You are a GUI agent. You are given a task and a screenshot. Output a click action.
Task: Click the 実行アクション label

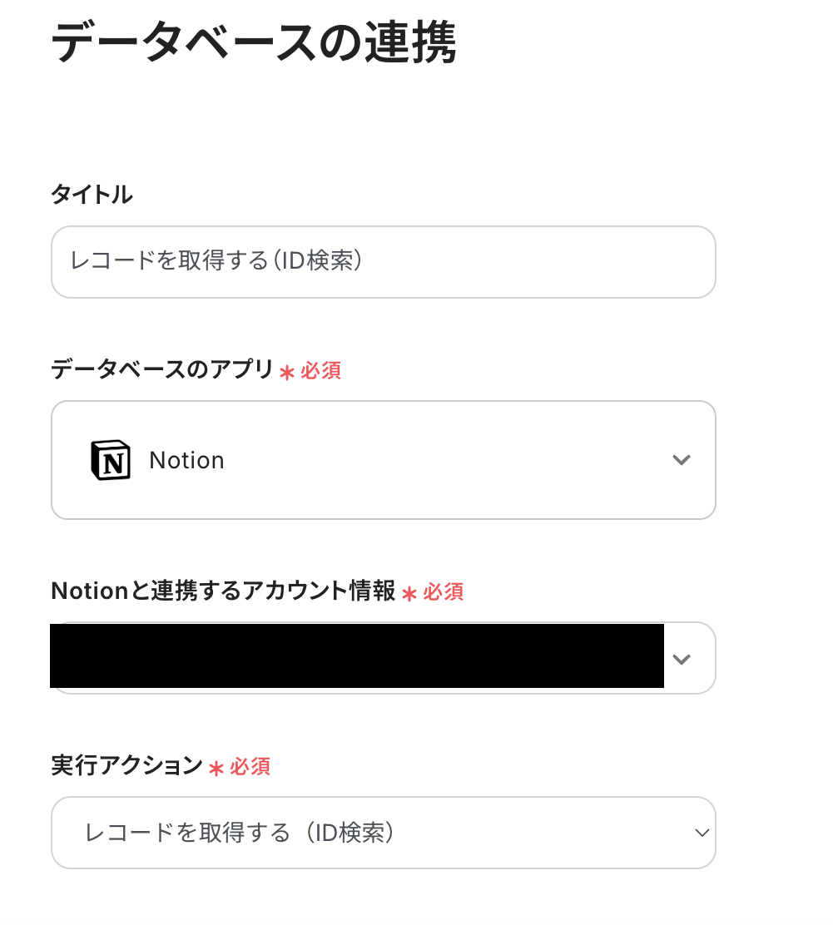[x=126, y=765]
